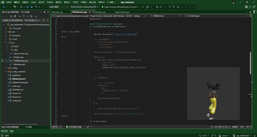Switch to the Bridge.cpp tab

(x=101, y=12)
